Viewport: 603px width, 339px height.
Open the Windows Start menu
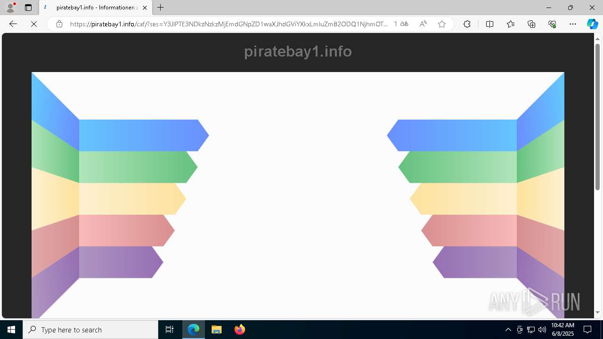coord(11,330)
